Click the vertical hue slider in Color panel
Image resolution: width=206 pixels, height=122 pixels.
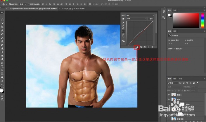pyautogui.click(x=202, y=20)
